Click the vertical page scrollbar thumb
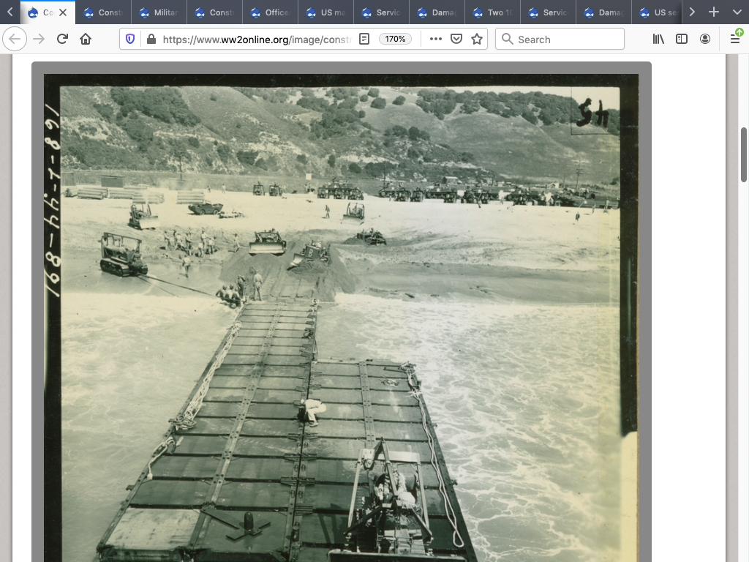749x562 pixels. tap(744, 154)
